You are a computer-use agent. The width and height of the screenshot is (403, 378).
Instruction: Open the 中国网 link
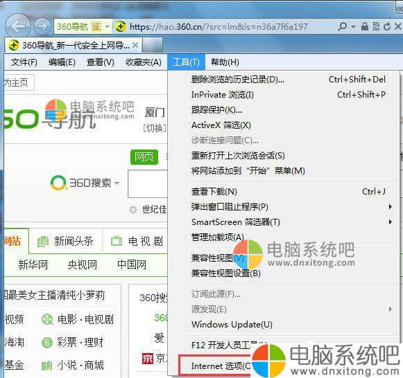132,264
